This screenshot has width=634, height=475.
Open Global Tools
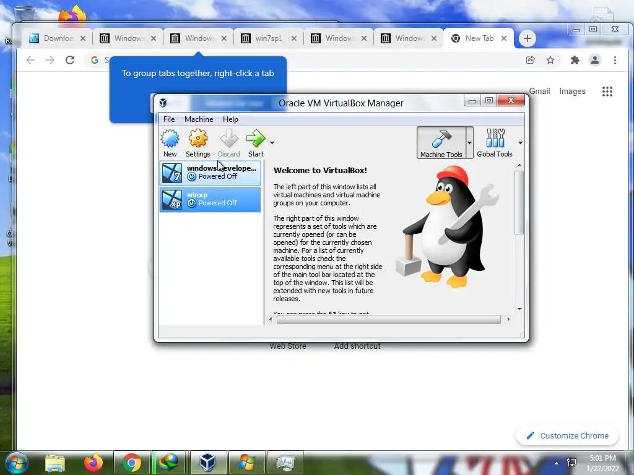(495, 143)
